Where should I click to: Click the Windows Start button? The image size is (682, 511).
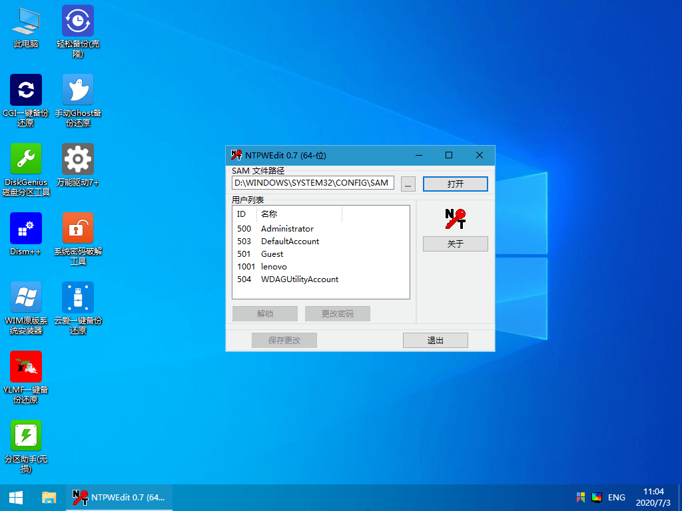[x=16, y=497]
